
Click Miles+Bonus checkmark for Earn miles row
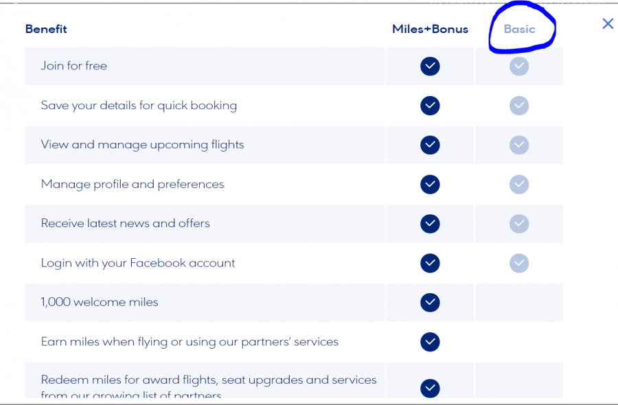(430, 342)
